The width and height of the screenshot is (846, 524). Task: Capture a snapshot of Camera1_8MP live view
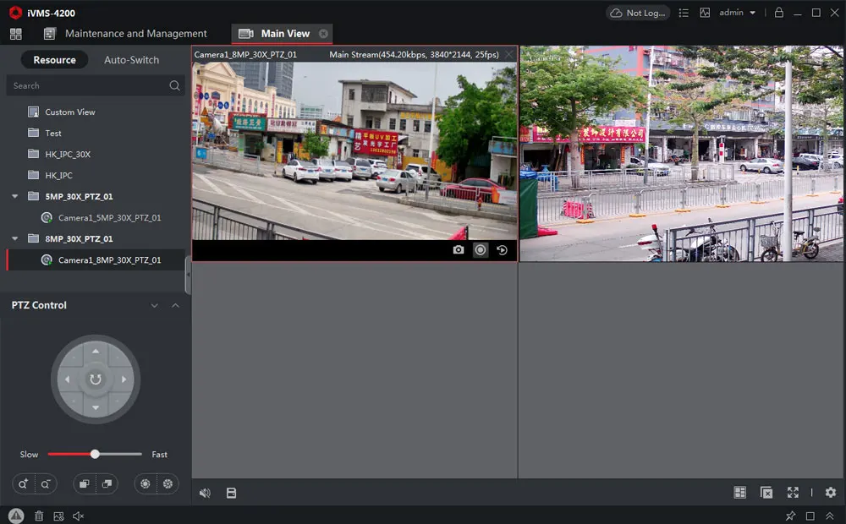coord(459,250)
